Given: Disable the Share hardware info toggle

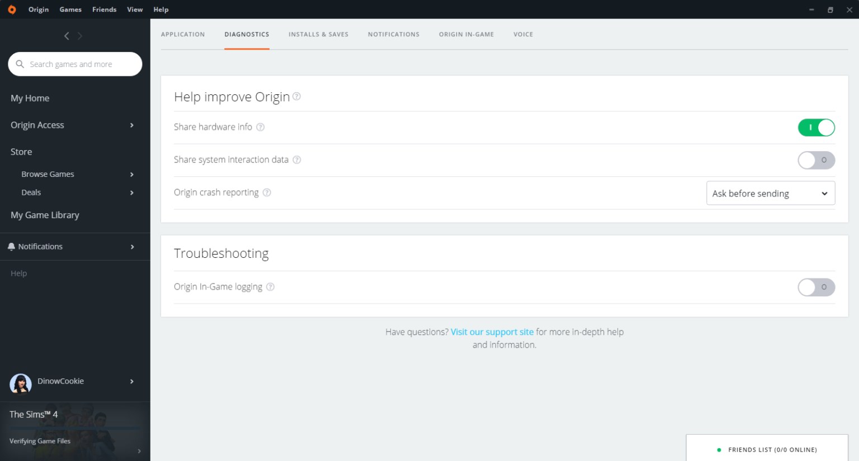Looking at the screenshot, I should tap(816, 128).
